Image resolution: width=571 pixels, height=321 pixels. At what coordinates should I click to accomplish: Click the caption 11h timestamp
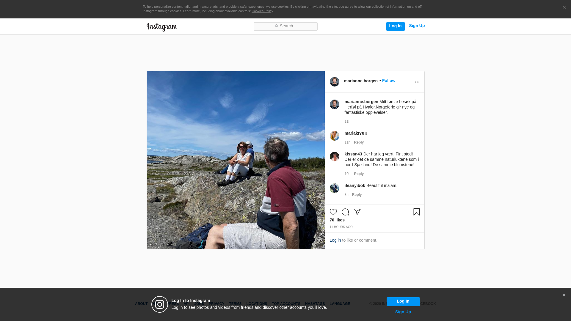click(x=347, y=122)
